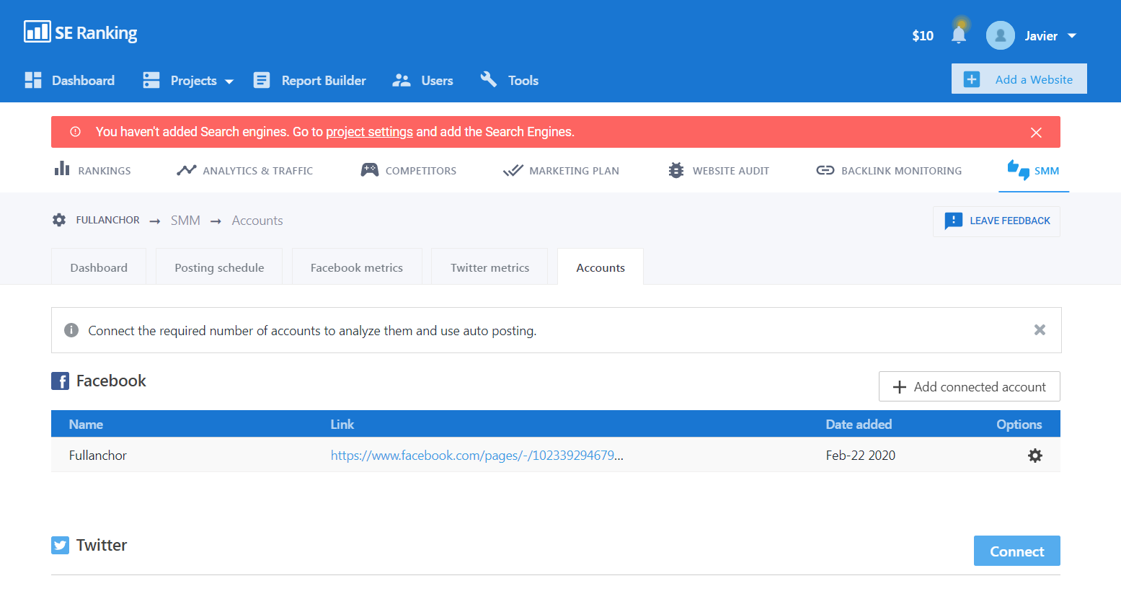Switch to the Twitter metrics tab
This screenshot has height=599, width=1121.
(x=490, y=267)
